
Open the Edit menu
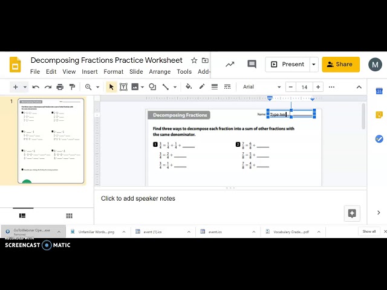pyautogui.click(x=51, y=71)
